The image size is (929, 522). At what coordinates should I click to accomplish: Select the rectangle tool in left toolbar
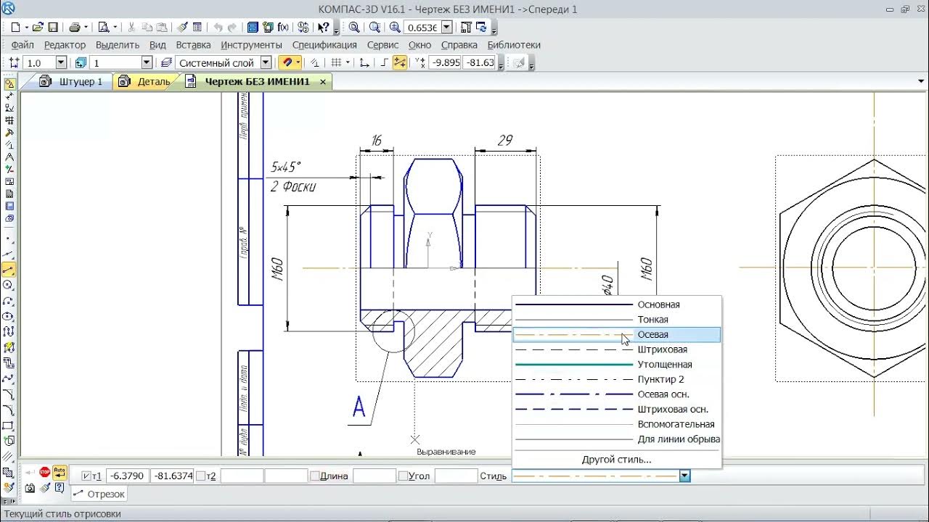[x=9, y=426]
